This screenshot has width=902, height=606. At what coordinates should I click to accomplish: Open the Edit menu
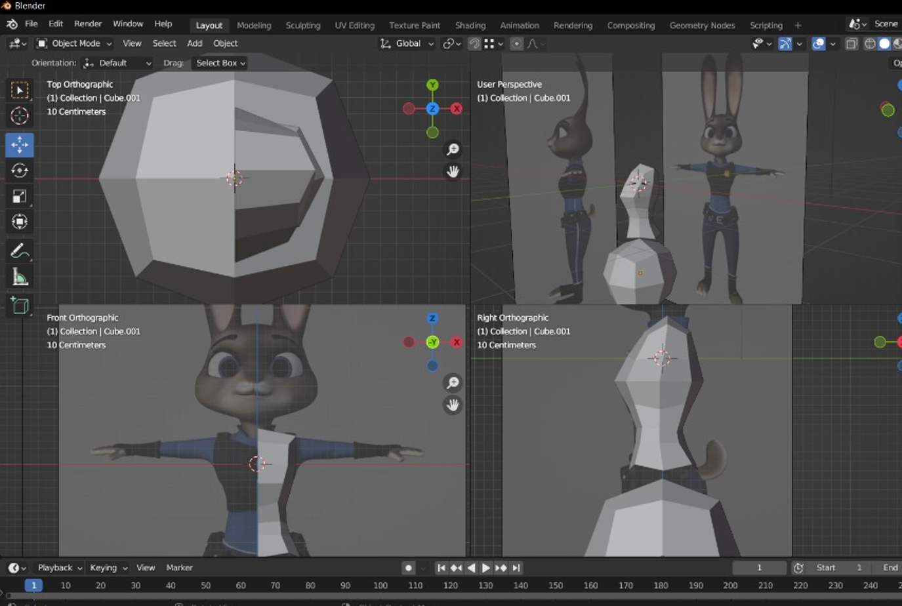[56, 24]
